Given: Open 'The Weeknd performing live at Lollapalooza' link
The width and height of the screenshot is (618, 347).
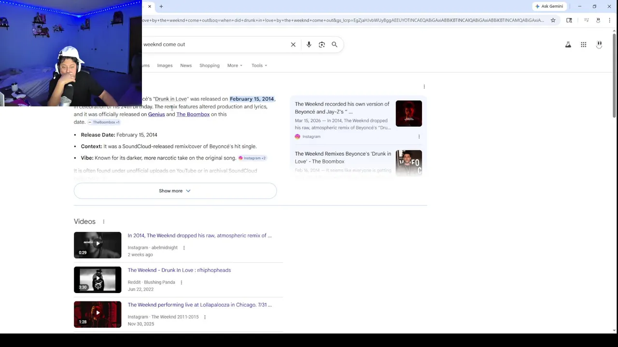Looking at the screenshot, I should click(199, 305).
